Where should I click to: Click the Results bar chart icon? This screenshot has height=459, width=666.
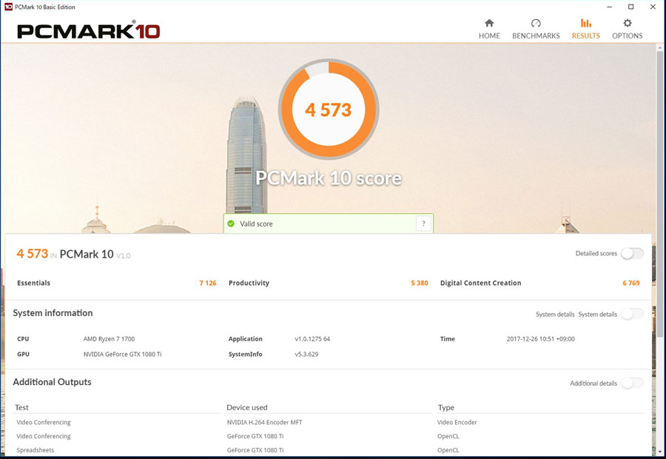click(586, 23)
